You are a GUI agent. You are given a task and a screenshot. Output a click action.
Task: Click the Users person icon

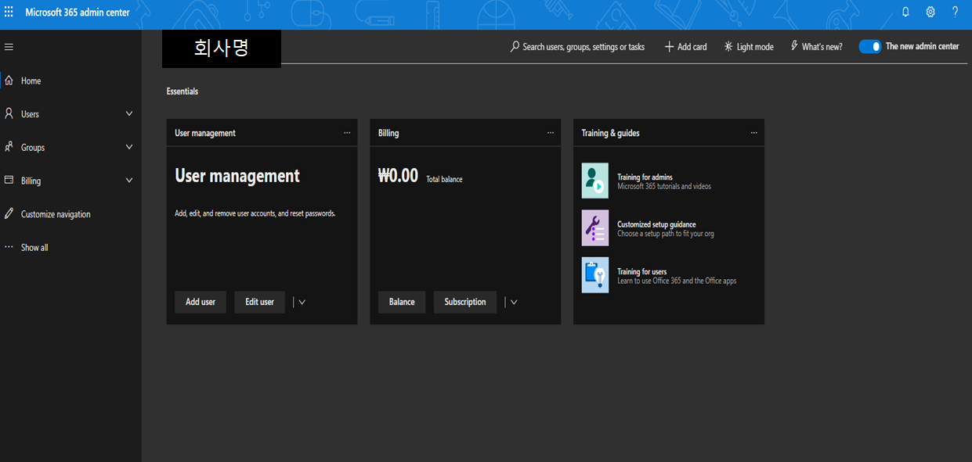(9, 113)
